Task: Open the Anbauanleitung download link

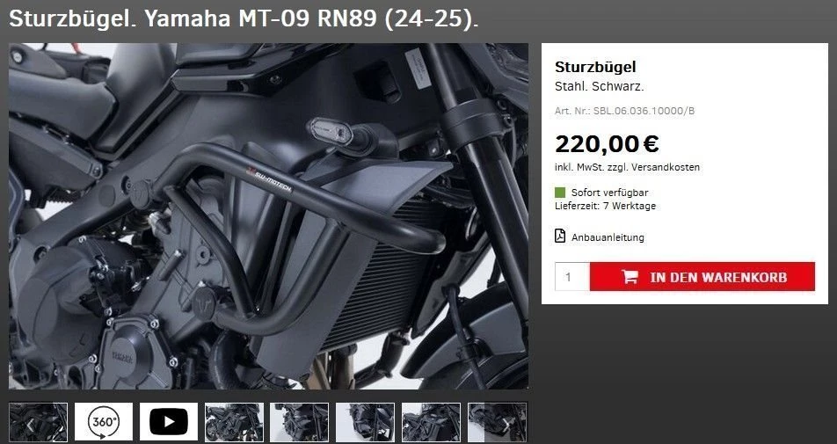Action: pyautogui.click(x=608, y=237)
